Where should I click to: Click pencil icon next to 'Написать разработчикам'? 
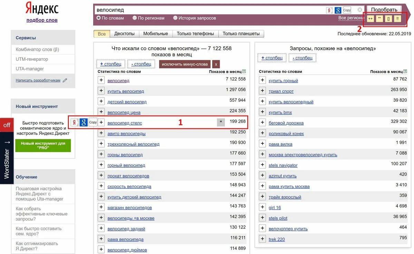(65, 80)
